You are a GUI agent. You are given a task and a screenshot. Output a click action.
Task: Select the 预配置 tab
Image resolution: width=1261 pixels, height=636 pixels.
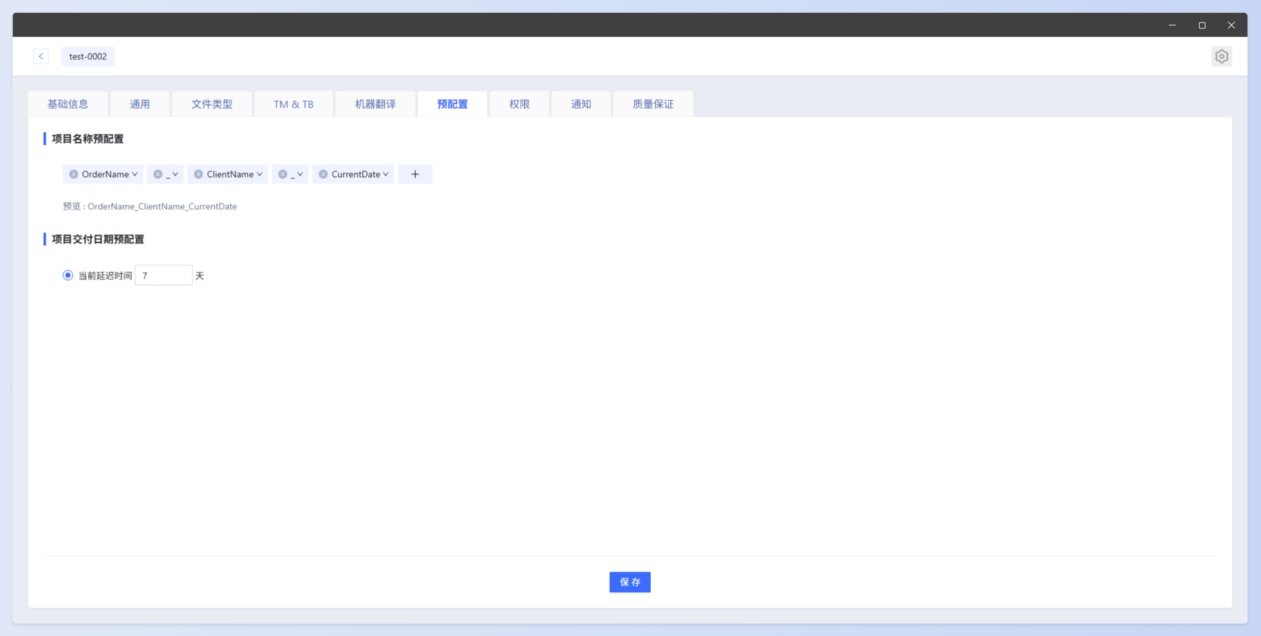click(453, 104)
